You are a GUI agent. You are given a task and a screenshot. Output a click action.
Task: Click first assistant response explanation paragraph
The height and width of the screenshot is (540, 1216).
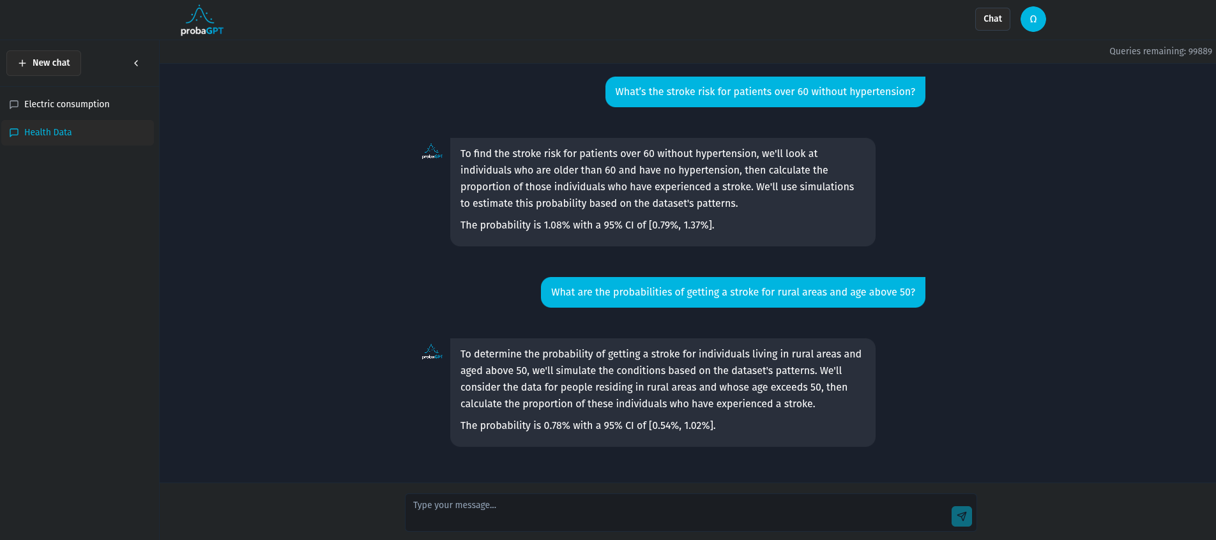click(x=657, y=179)
